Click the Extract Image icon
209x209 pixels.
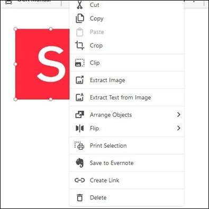pyautogui.click(x=79, y=80)
